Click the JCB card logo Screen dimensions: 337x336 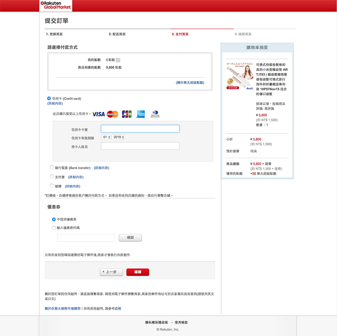coord(127,114)
